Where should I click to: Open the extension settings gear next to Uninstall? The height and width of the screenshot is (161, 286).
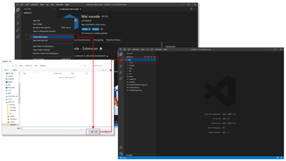102,29
